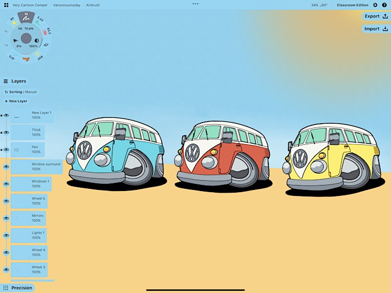Tap the undo arrow on tool wheel
This screenshot has height=293, width=391.
point(6,31)
